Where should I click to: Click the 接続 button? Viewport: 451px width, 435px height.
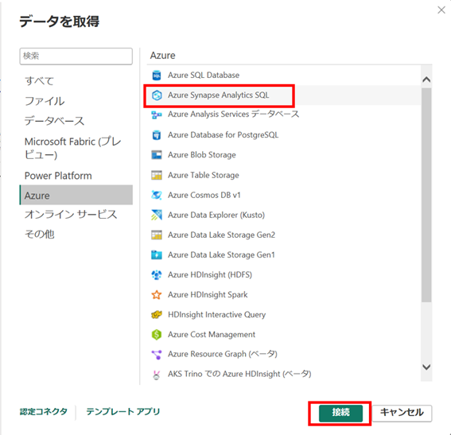click(340, 413)
